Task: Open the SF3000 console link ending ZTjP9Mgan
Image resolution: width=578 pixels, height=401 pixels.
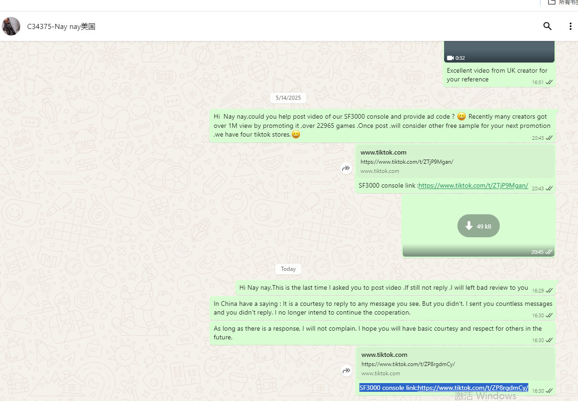Action: [473, 186]
